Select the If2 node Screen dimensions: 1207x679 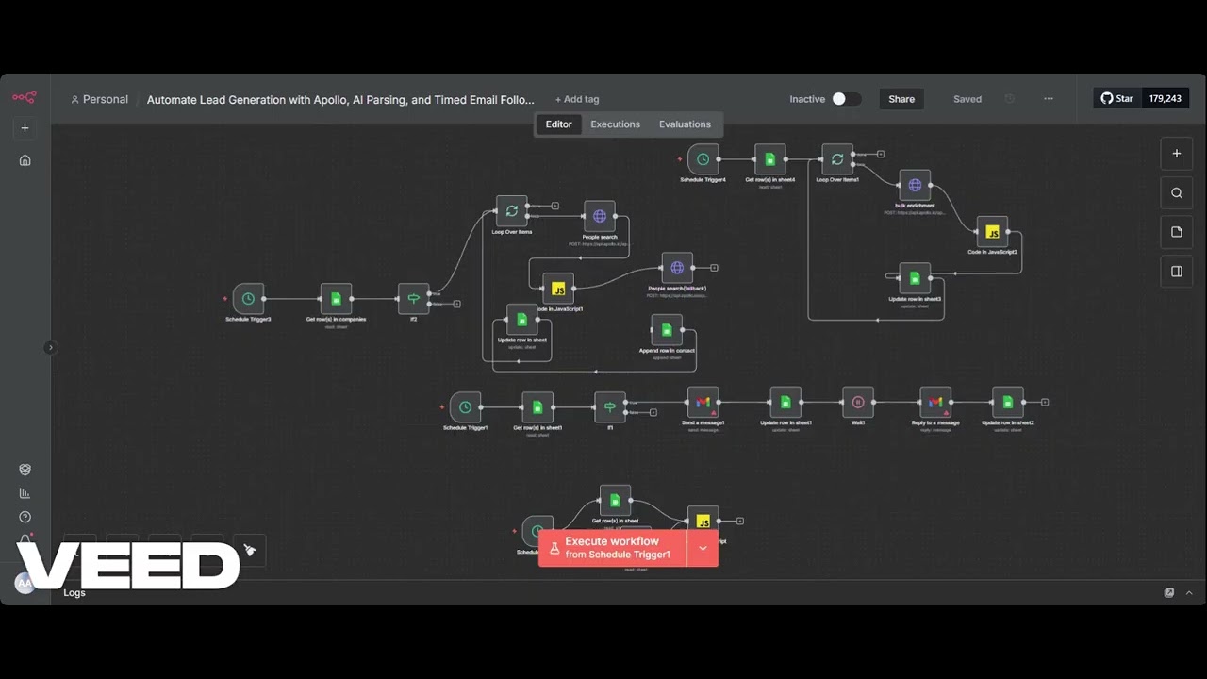(413, 299)
